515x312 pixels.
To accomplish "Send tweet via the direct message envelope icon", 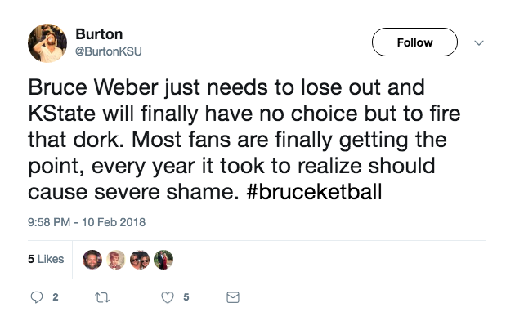I will [x=233, y=297].
